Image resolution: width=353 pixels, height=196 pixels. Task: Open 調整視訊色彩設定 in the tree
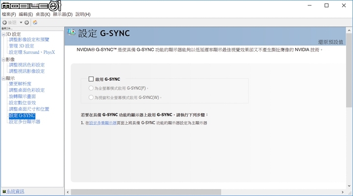pos(27,65)
